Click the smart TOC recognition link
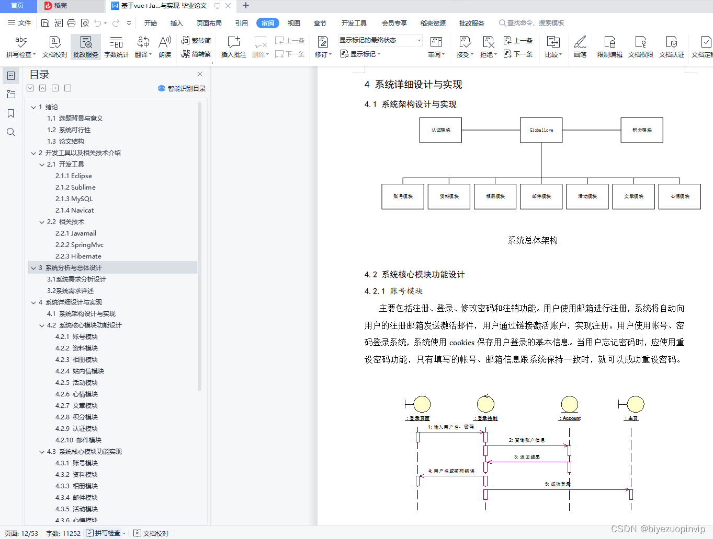Image resolution: width=713 pixels, height=539 pixels. [x=182, y=88]
